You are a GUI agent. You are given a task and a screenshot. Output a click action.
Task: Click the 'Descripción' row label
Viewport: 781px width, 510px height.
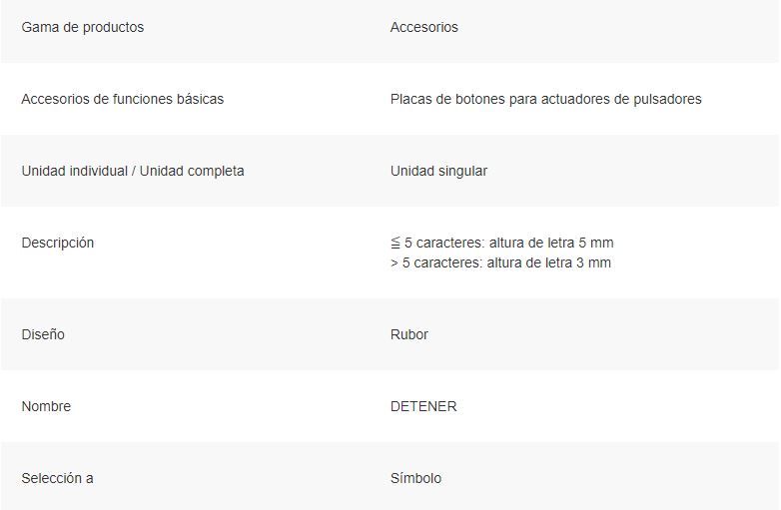(58, 244)
